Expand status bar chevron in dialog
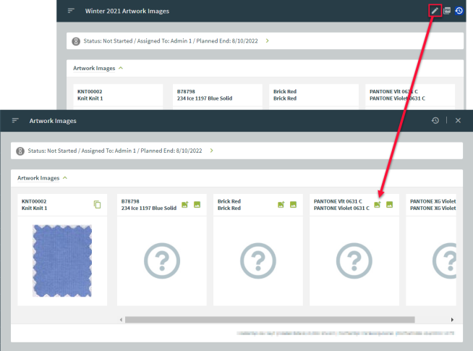The width and height of the screenshot is (473, 351). (x=211, y=151)
